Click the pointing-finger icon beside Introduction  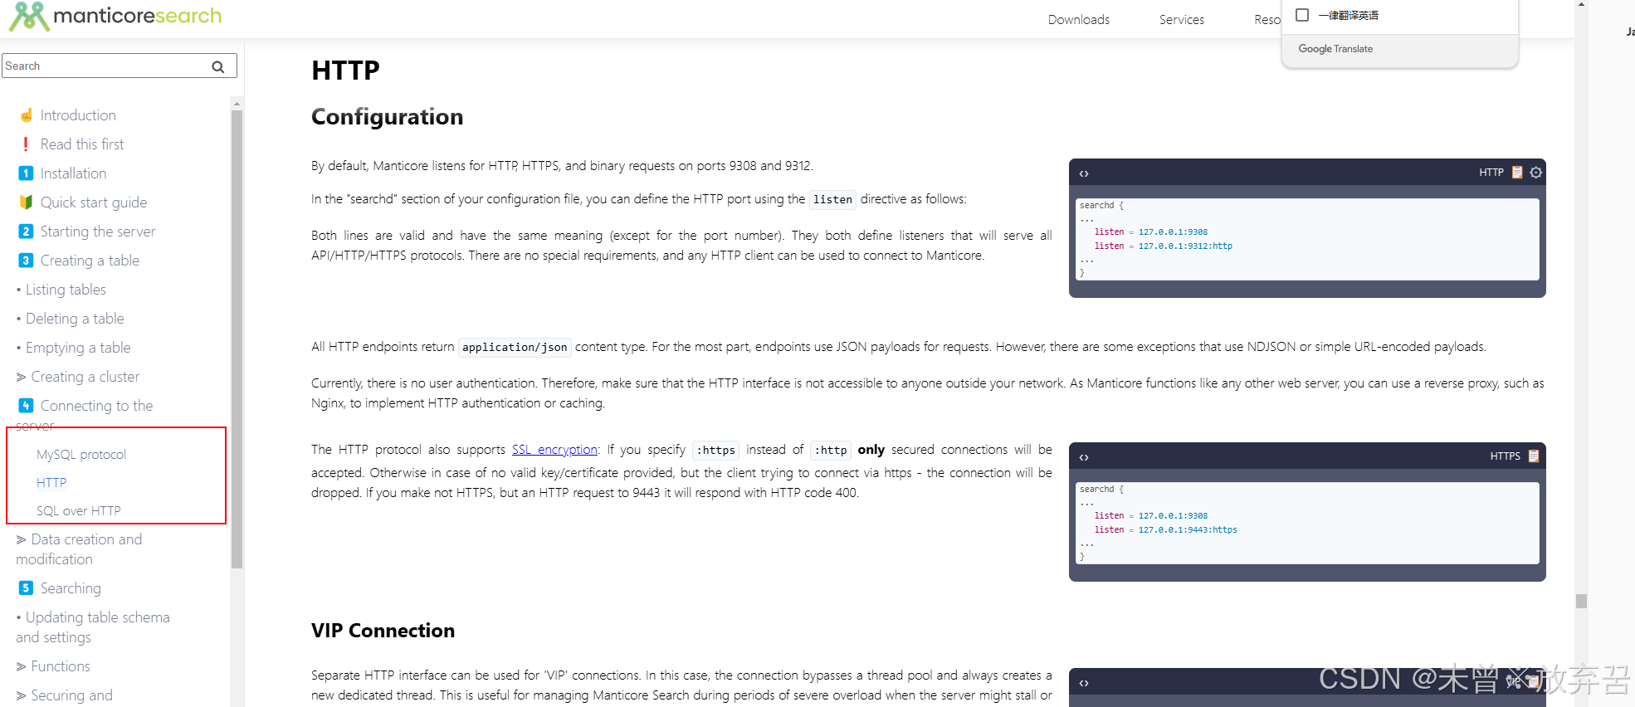pos(26,115)
